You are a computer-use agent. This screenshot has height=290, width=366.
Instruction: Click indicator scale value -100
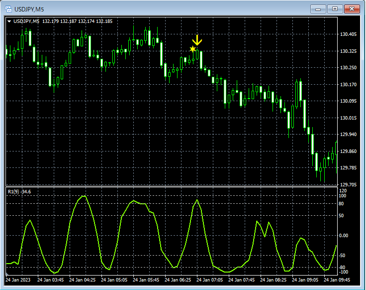[x=343, y=272]
